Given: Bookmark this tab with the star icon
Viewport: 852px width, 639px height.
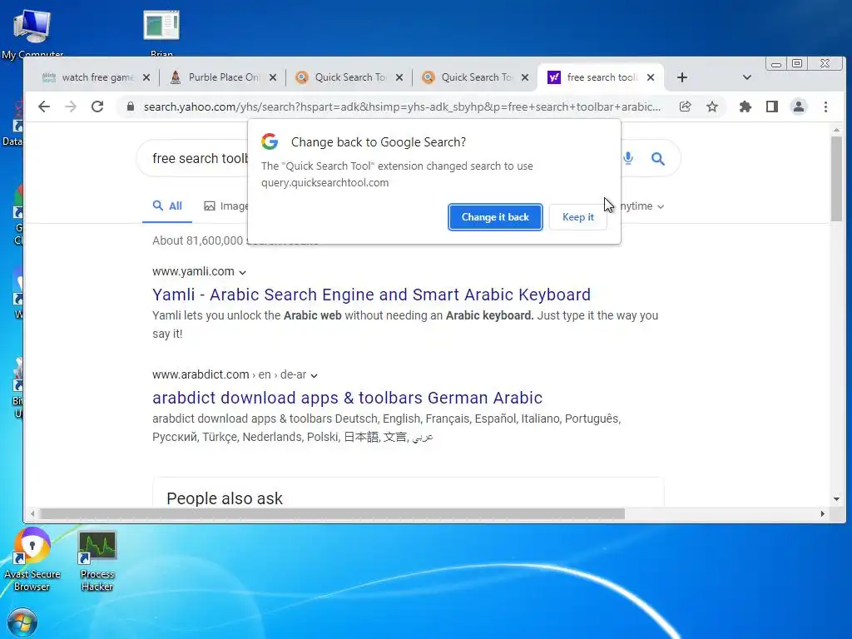Looking at the screenshot, I should (x=712, y=106).
